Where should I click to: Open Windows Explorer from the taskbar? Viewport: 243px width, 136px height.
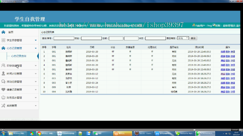pos(17,134)
